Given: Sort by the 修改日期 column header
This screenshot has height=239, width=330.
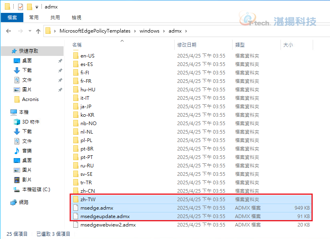Looking at the screenshot, I should pos(187,45).
